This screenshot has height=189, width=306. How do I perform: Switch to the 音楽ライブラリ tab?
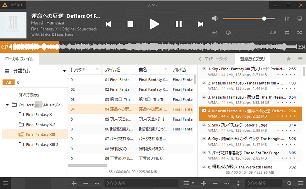pyautogui.click(x=252, y=59)
